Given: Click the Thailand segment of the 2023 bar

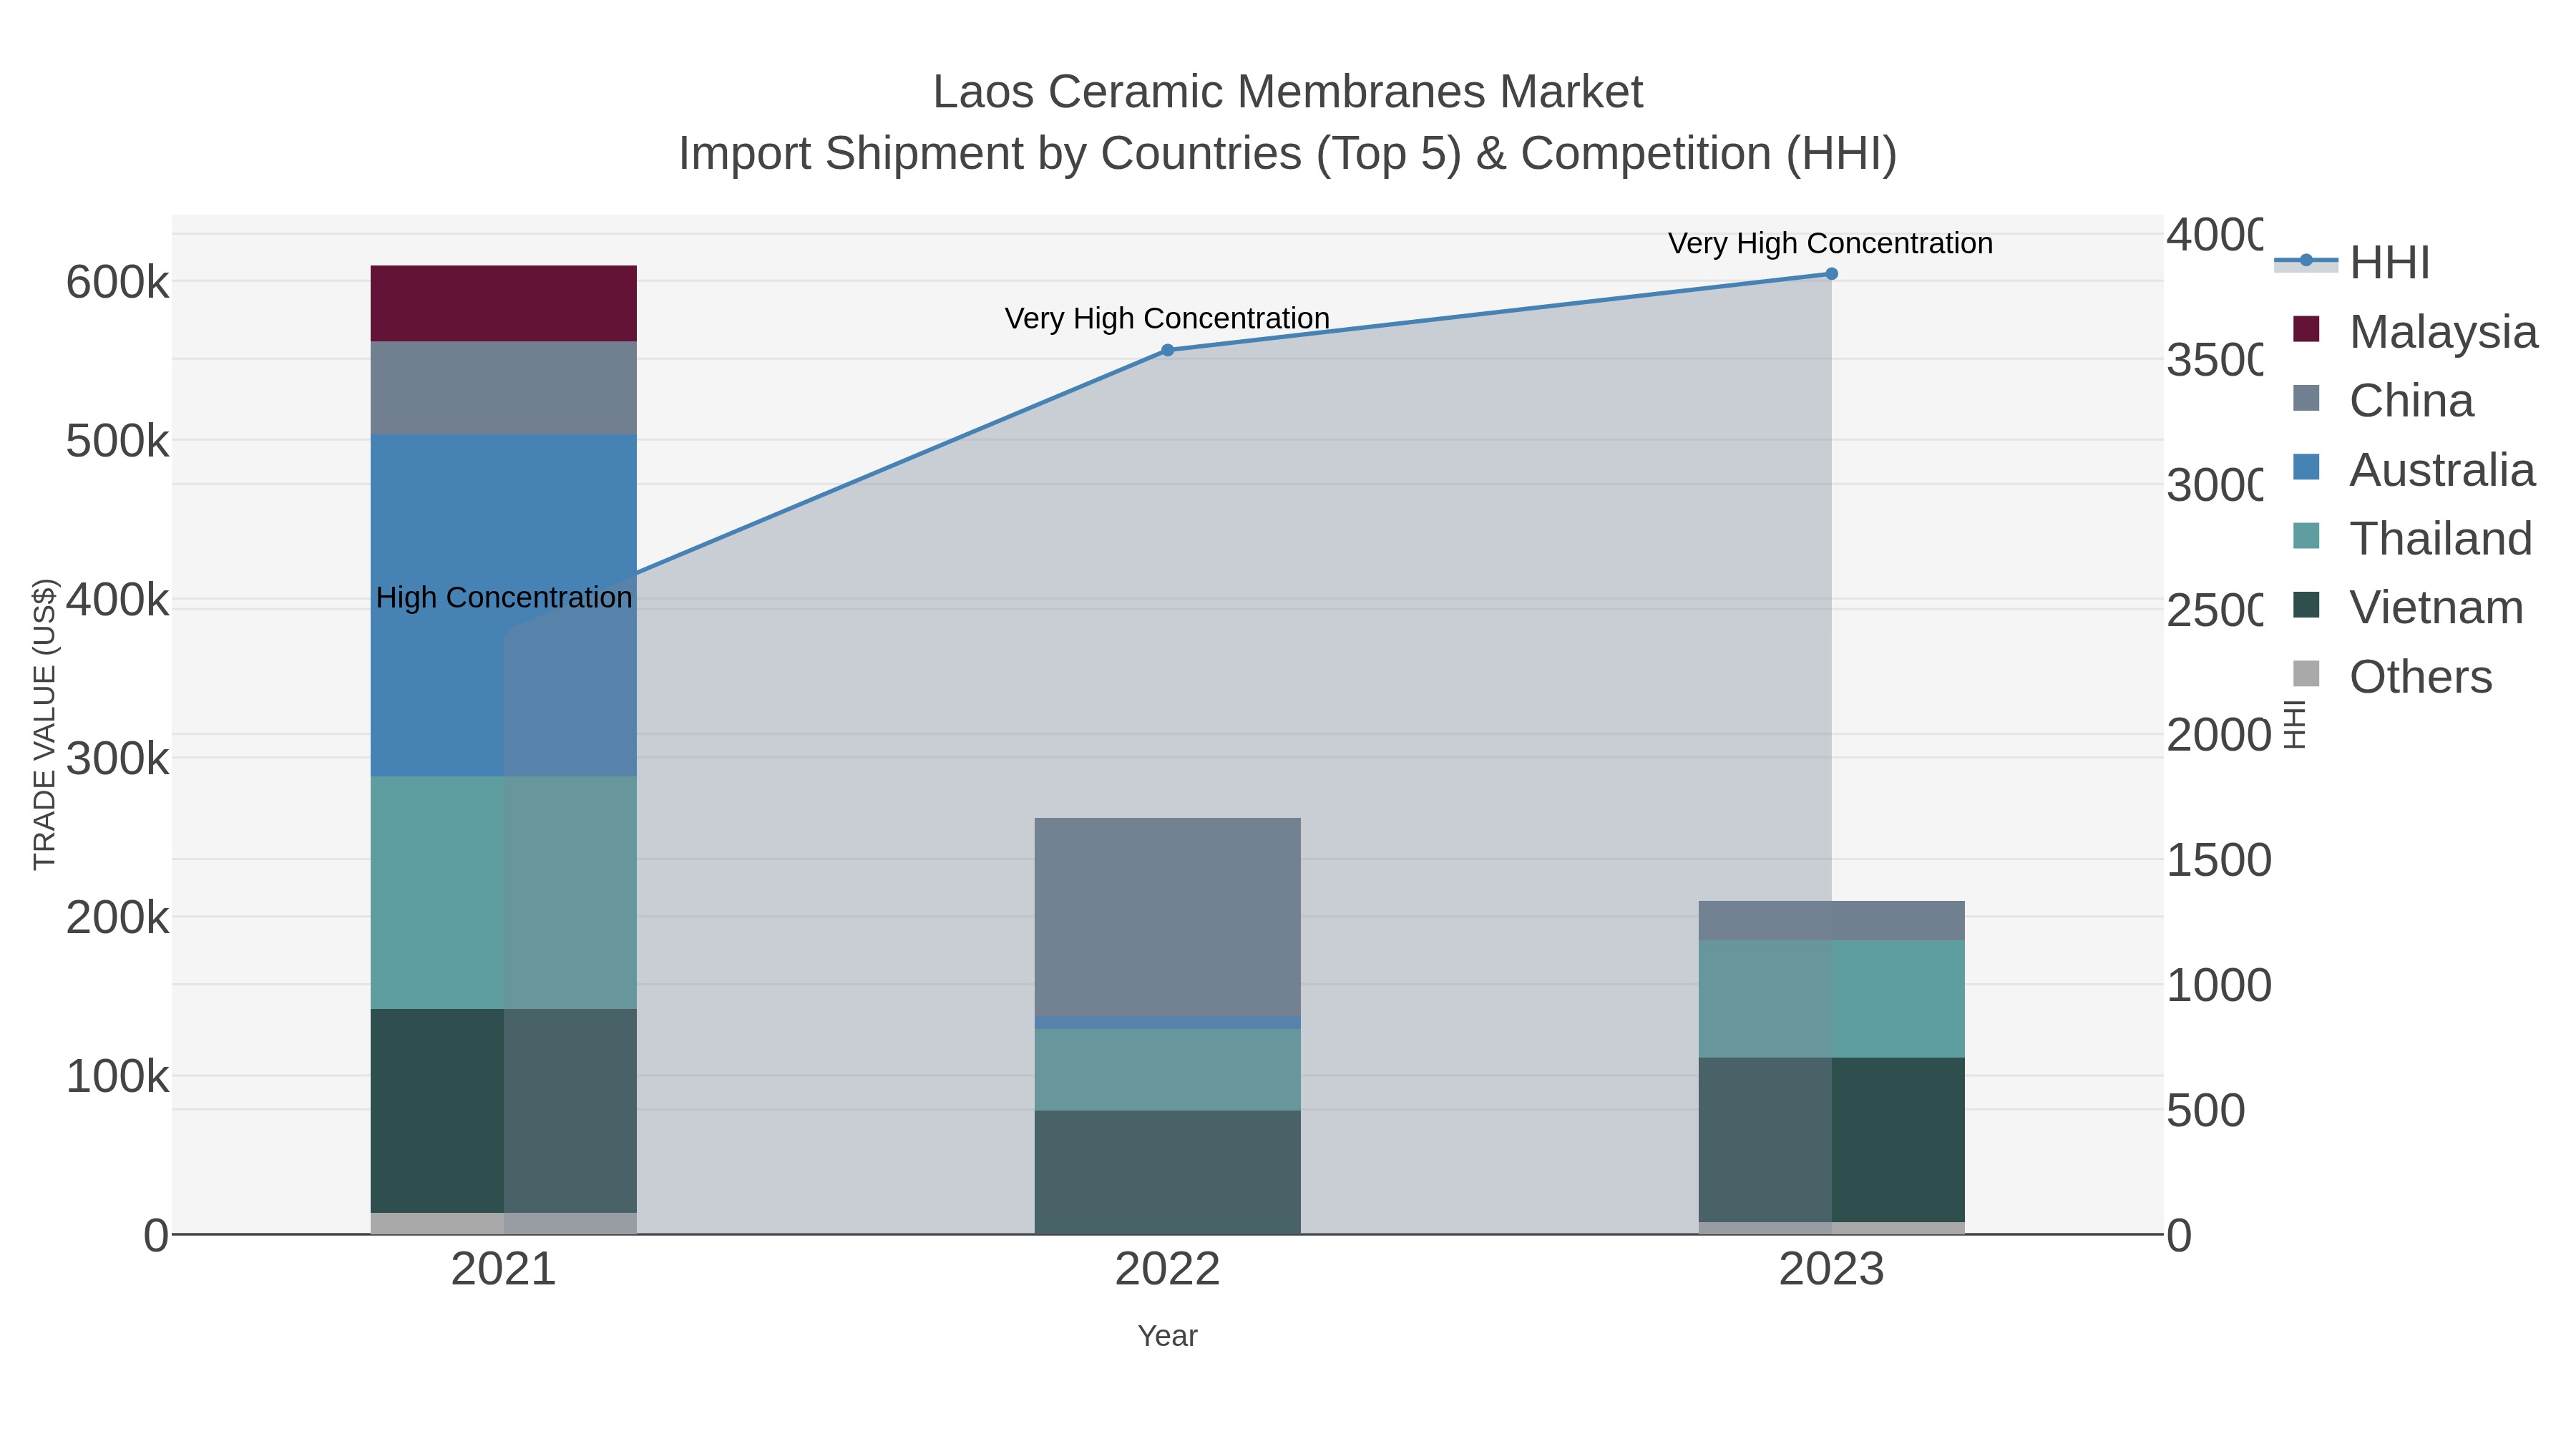Looking at the screenshot, I should pos(1831,999).
